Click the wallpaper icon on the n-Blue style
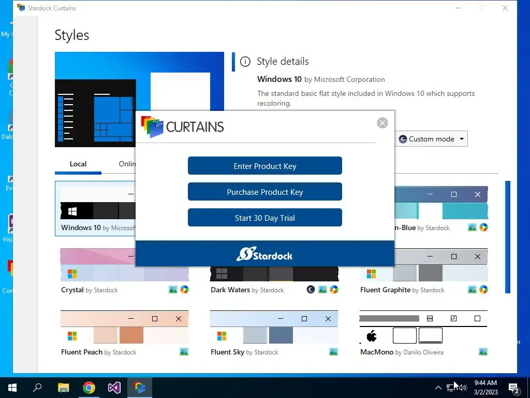This screenshot has height=398, width=530. [x=472, y=228]
